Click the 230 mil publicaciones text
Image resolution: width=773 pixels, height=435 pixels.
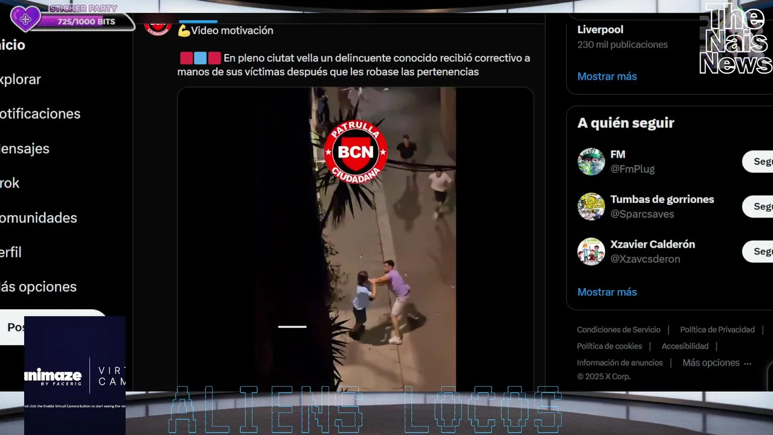[623, 45]
